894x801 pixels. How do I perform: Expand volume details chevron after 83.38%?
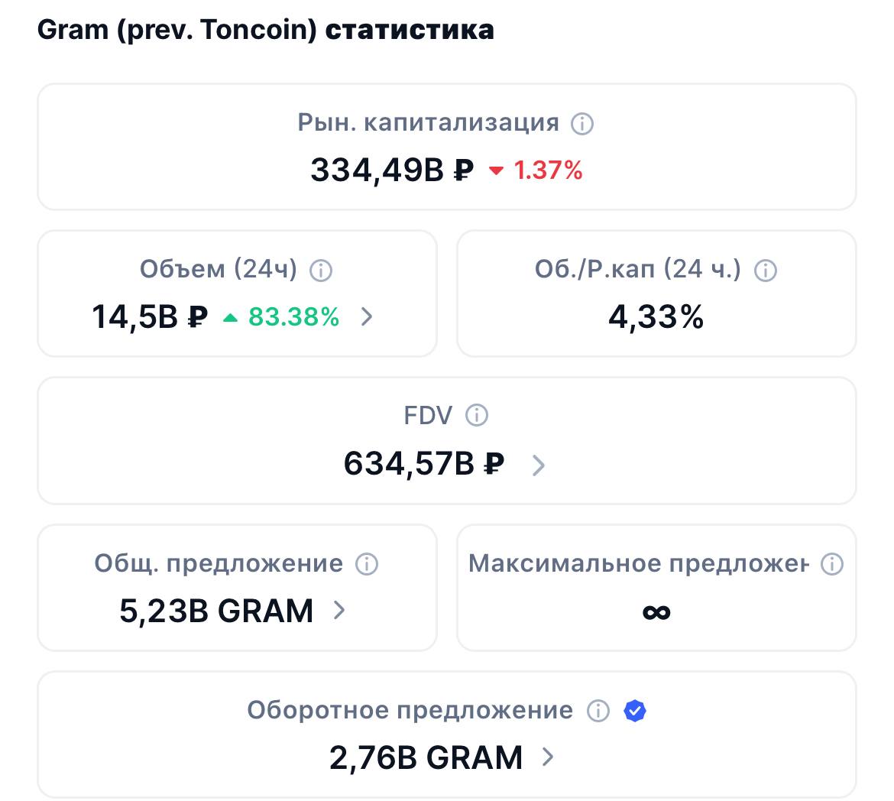(367, 316)
